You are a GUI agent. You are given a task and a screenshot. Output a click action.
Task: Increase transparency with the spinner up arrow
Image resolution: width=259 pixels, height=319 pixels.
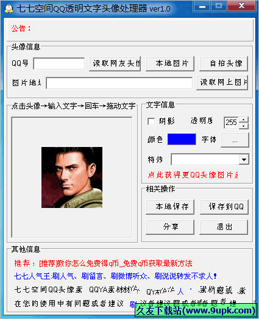coord(244,120)
